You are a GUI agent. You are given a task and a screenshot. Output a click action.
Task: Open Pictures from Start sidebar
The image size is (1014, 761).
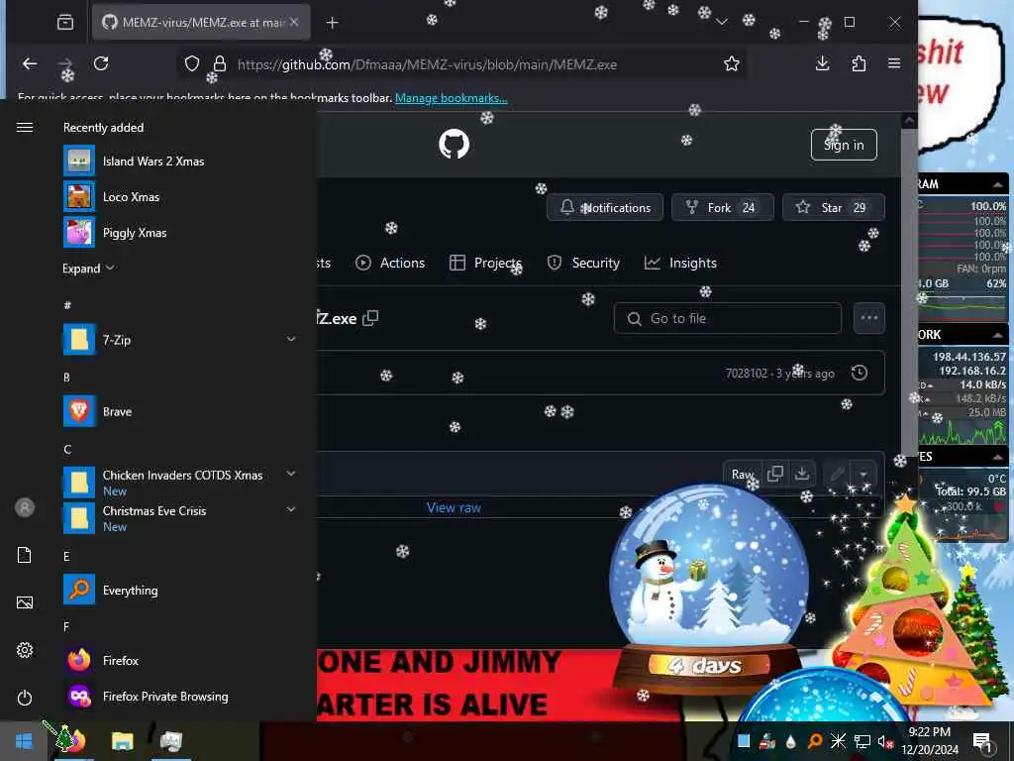25,603
